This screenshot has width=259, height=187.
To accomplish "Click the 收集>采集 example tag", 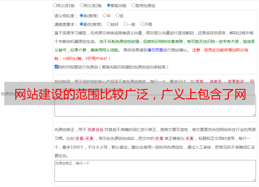I will [84, 138].
